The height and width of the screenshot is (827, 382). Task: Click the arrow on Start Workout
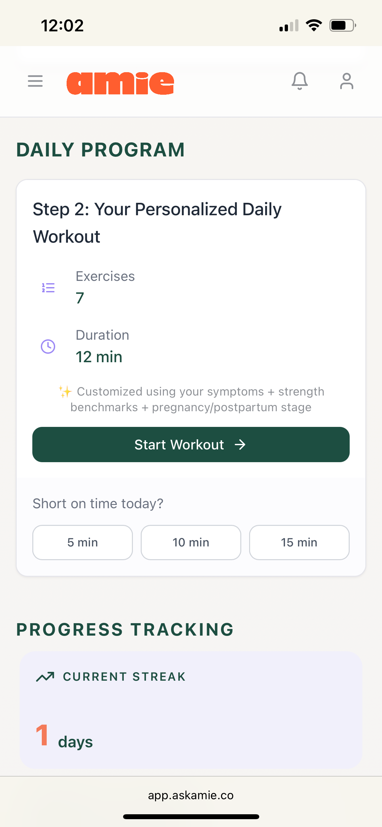240,445
